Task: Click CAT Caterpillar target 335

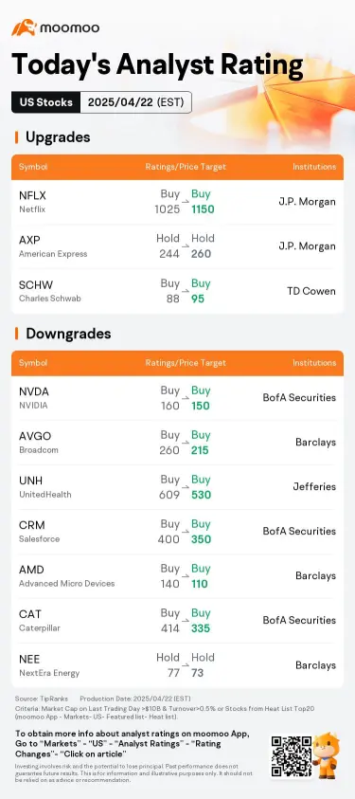Action: tap(201, 628)
